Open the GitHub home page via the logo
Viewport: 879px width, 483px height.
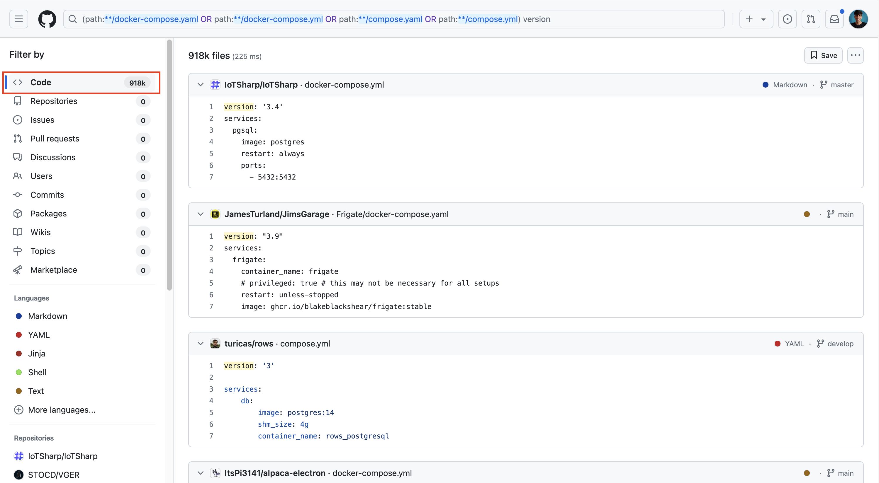pyautogui.click(x=47, y=19)
